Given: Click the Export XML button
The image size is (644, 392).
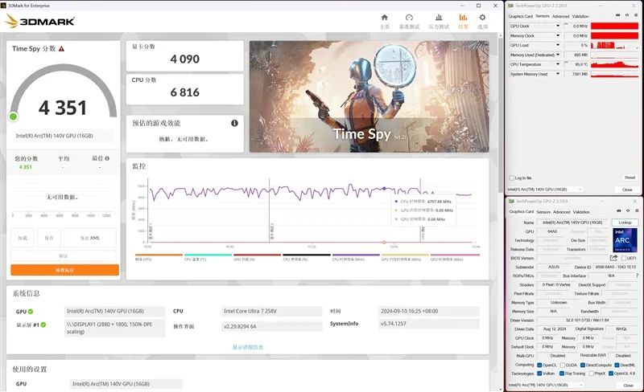Looking at the screenshot, I should tap(90, 238).
